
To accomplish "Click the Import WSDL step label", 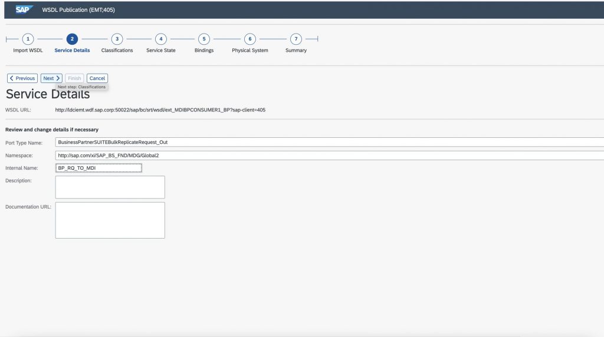I will click(x=28, y=51).
